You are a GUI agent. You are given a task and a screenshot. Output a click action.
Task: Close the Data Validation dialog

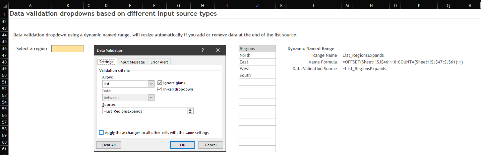pyautogui.click(x=218, y=50)
